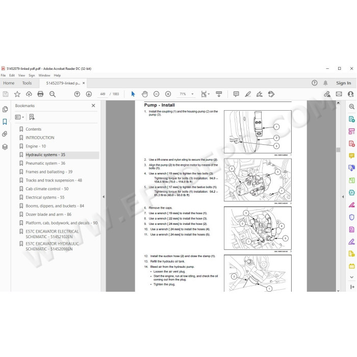This screenshot has height=357, width=357.
Task: Collapse the right tools pane arrow
Action: pos(343,197)
